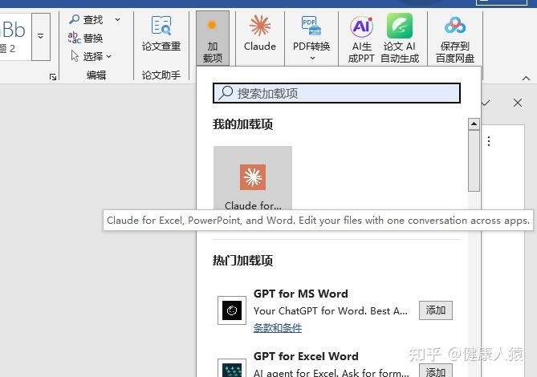Click the search magnifier in add-ins box

click(226, 93)
